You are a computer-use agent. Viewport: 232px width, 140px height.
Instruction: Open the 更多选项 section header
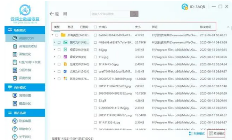(x=25, y=113)
